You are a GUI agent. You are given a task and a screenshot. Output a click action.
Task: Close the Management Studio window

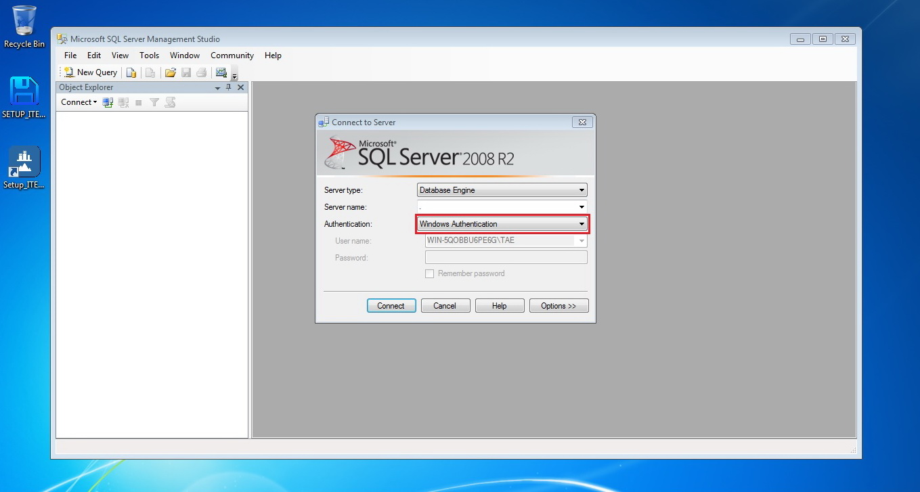click(845, 39)
